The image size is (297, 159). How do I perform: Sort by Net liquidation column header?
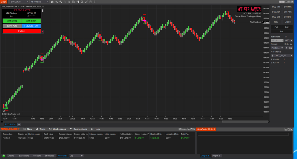point(126,134)
